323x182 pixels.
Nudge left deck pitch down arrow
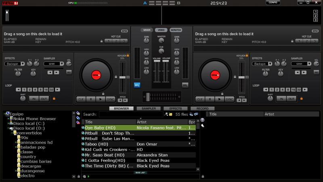click(x=120, y=100)
